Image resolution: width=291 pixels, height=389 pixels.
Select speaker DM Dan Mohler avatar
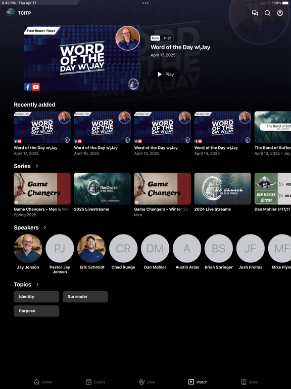click(155, 248)
